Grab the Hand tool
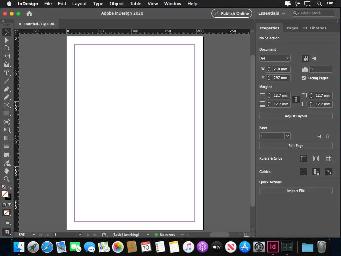The image size is (341, 256). pyautogui.click(x=7, y=171)
